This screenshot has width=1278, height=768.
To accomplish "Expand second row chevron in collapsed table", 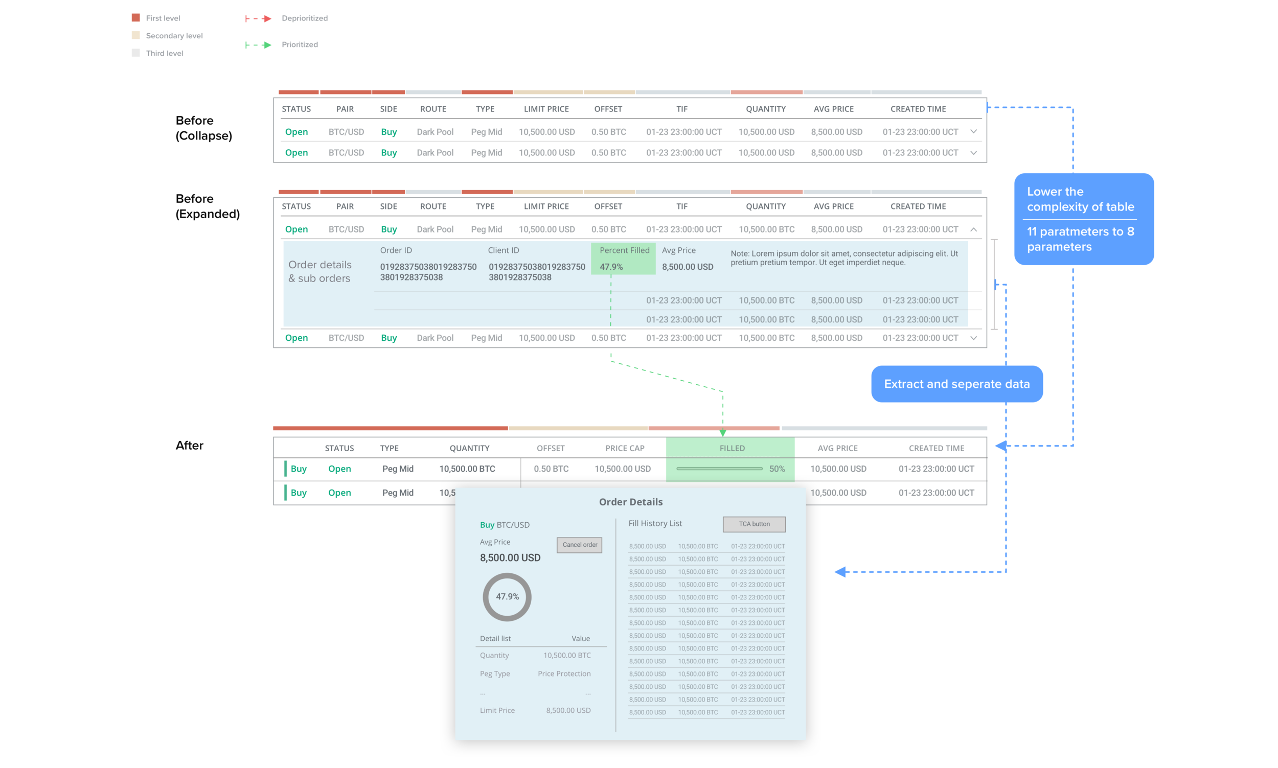I will click(973, 153).
